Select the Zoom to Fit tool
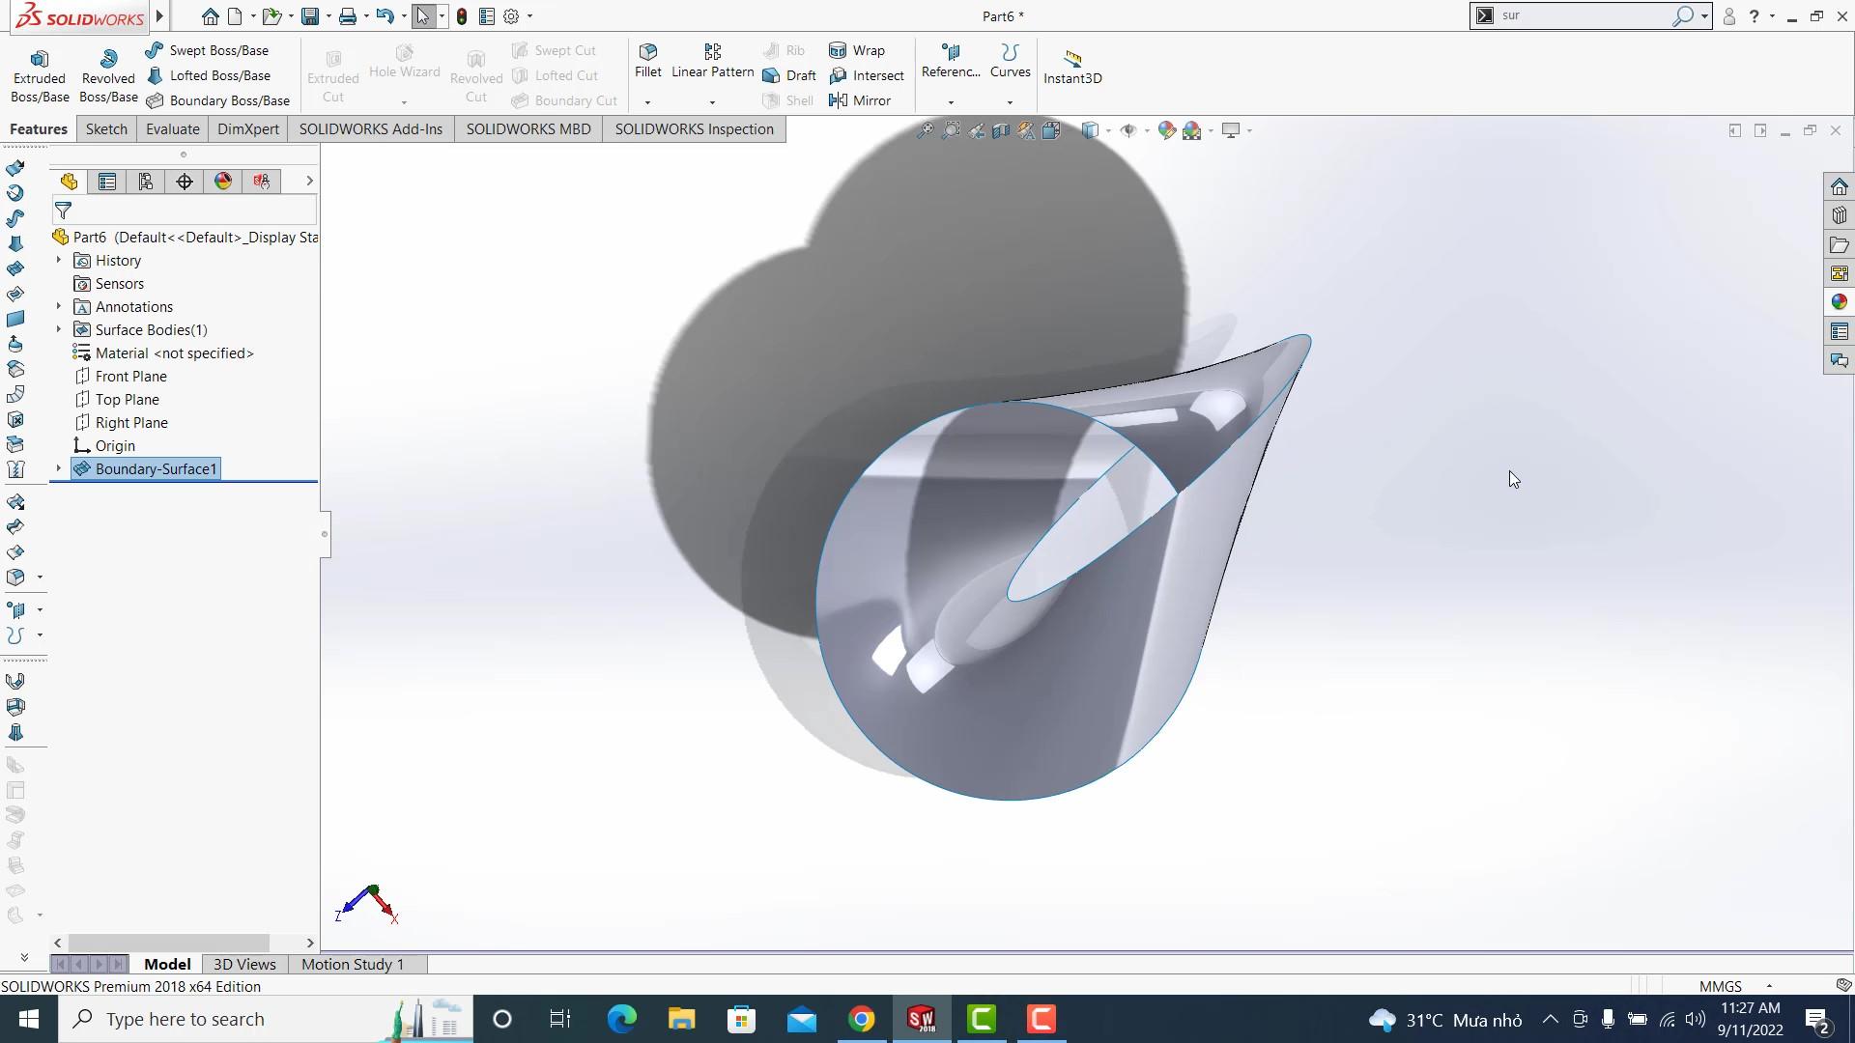Screen dimensions: 1855x1043 pyautogui.click(x=926, y=130)
